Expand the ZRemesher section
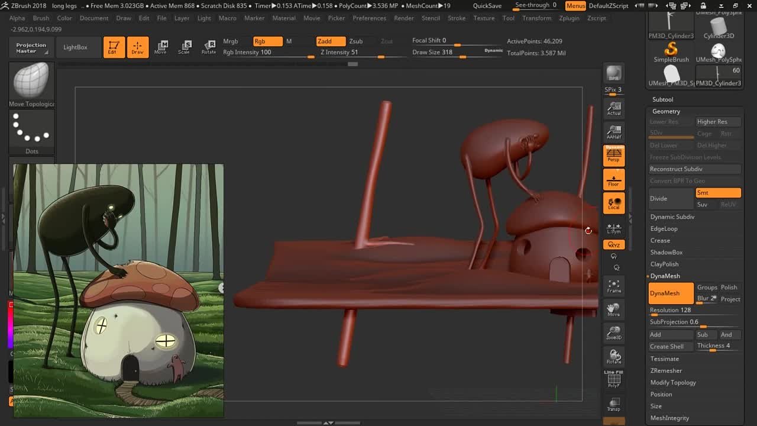The height and width of the screenshot is (426, 757). point(666,371)
